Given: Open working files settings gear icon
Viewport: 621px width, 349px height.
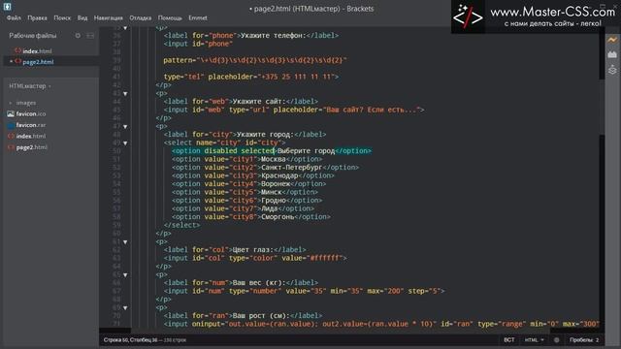Looking at the screenshot, I should point(78,36).
